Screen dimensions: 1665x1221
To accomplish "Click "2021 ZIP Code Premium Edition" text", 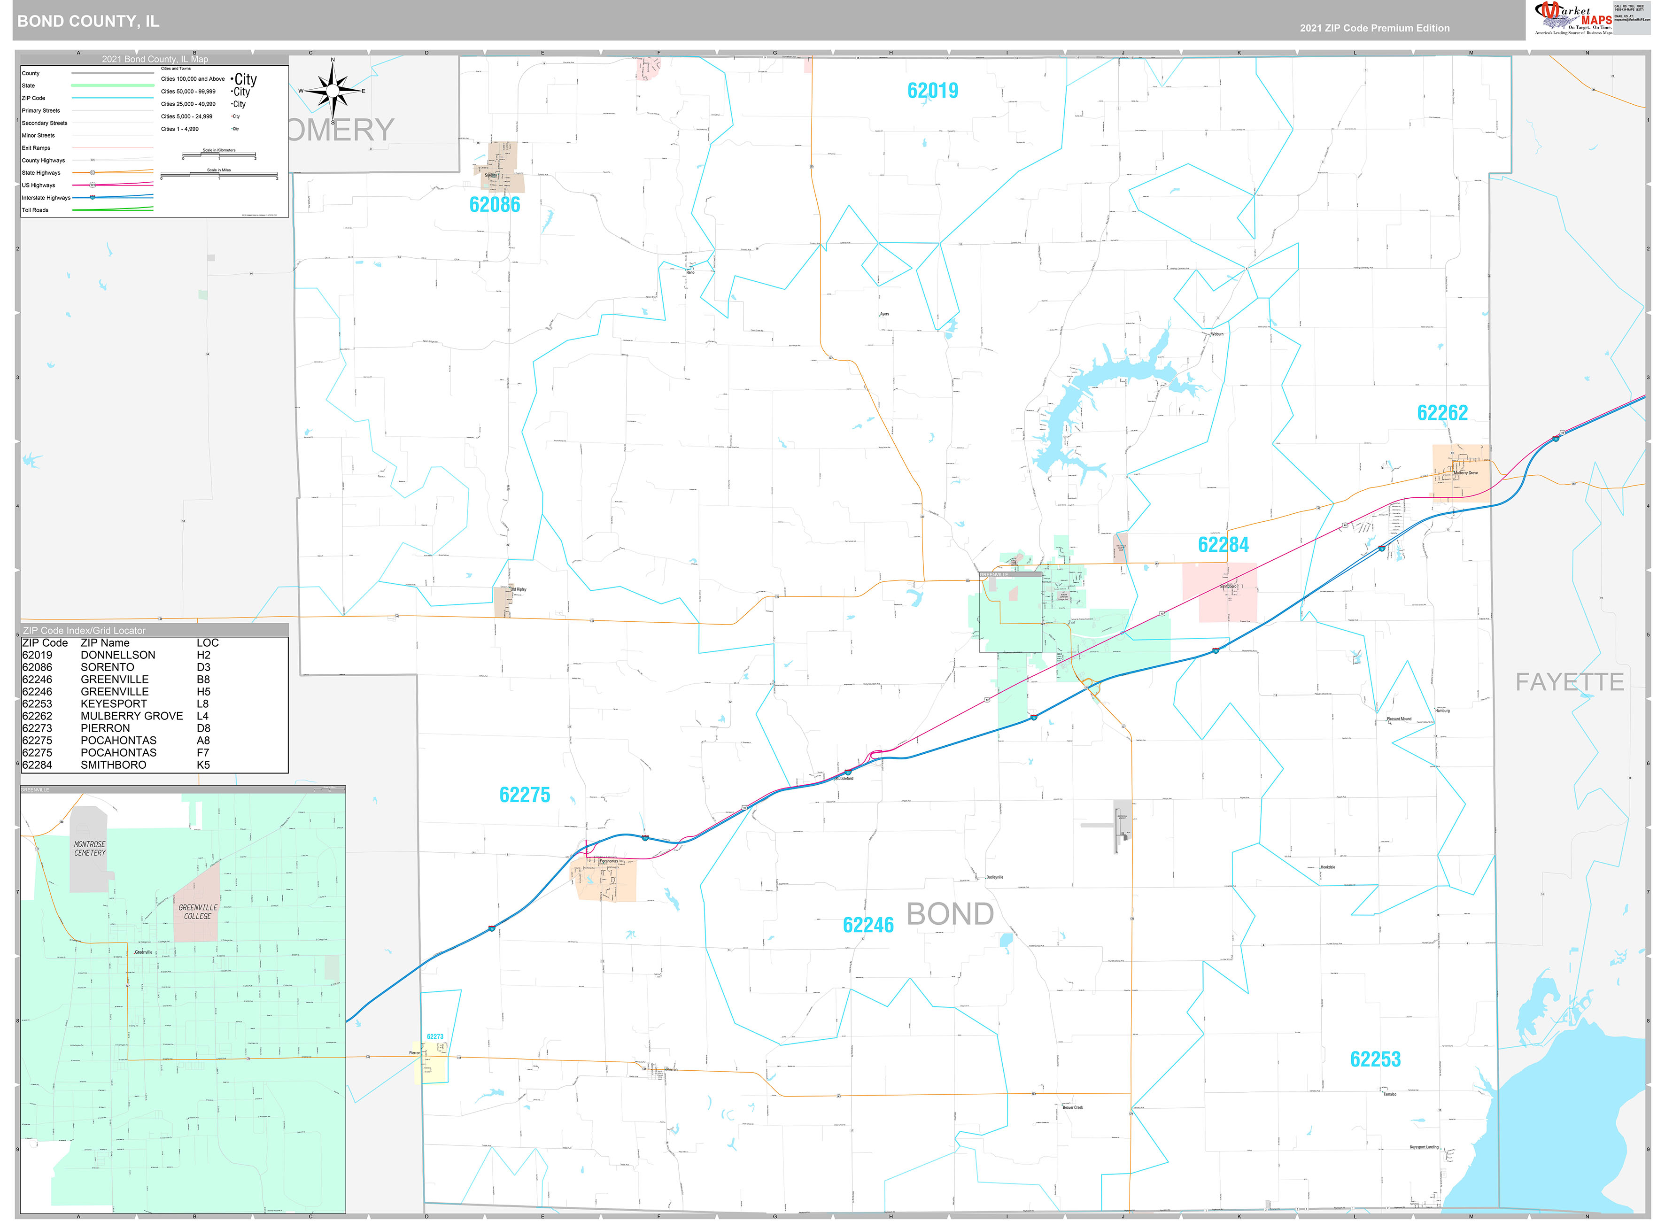I will (1375, 28).
